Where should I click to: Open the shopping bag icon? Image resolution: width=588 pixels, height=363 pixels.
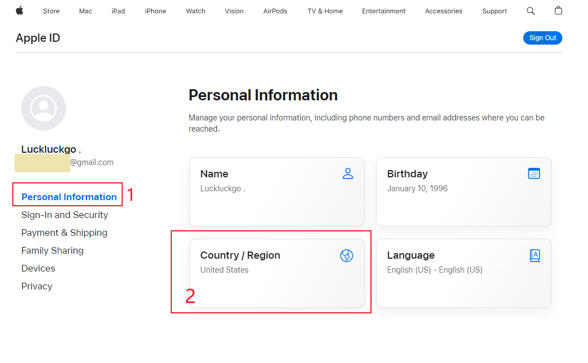(x=558, y=11)
